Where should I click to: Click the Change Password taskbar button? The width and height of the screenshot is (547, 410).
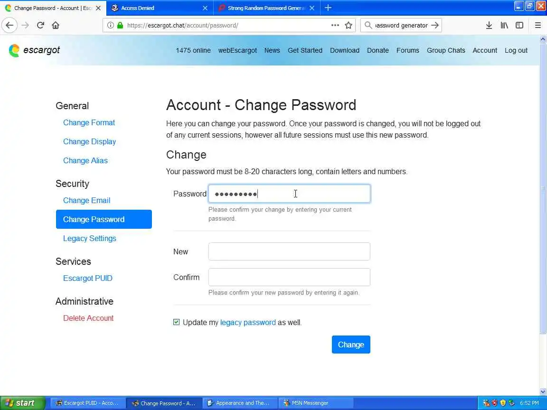[163, 403]
